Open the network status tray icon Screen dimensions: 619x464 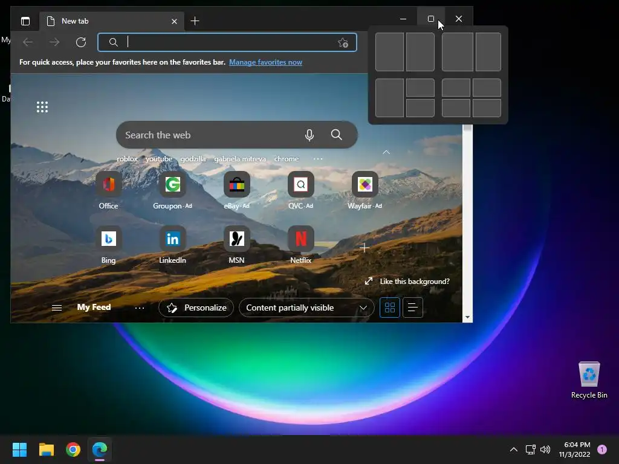(x=531, y=449)
